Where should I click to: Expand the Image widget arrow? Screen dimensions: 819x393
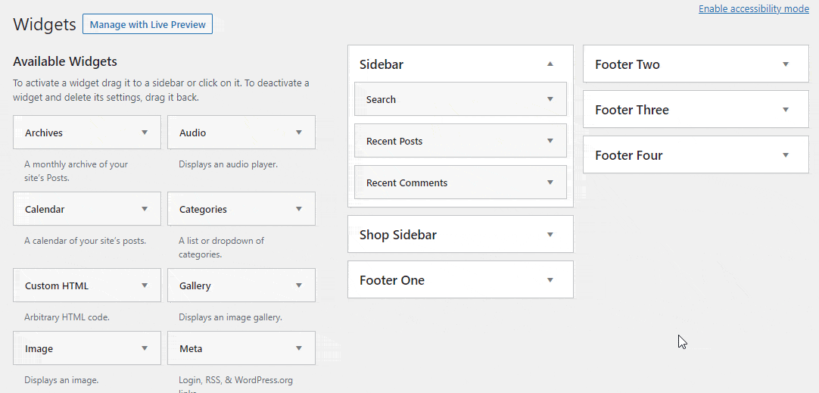[x=145, y=348]
